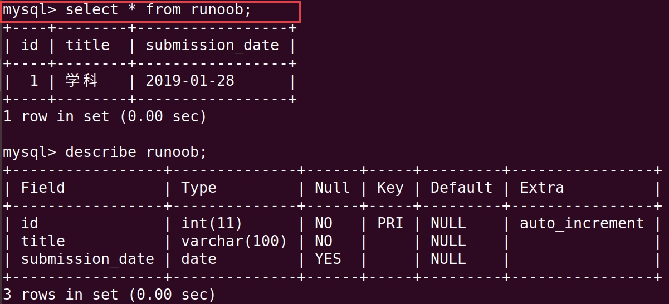Click the '3 rows in set' message
This screenshot has height=304, width=669.
[x=109, y=295]
